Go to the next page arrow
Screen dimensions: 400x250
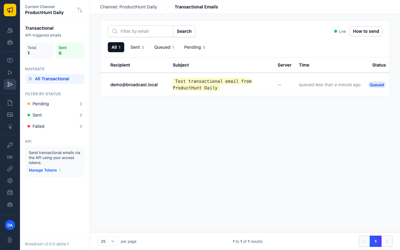click(387, 241)
